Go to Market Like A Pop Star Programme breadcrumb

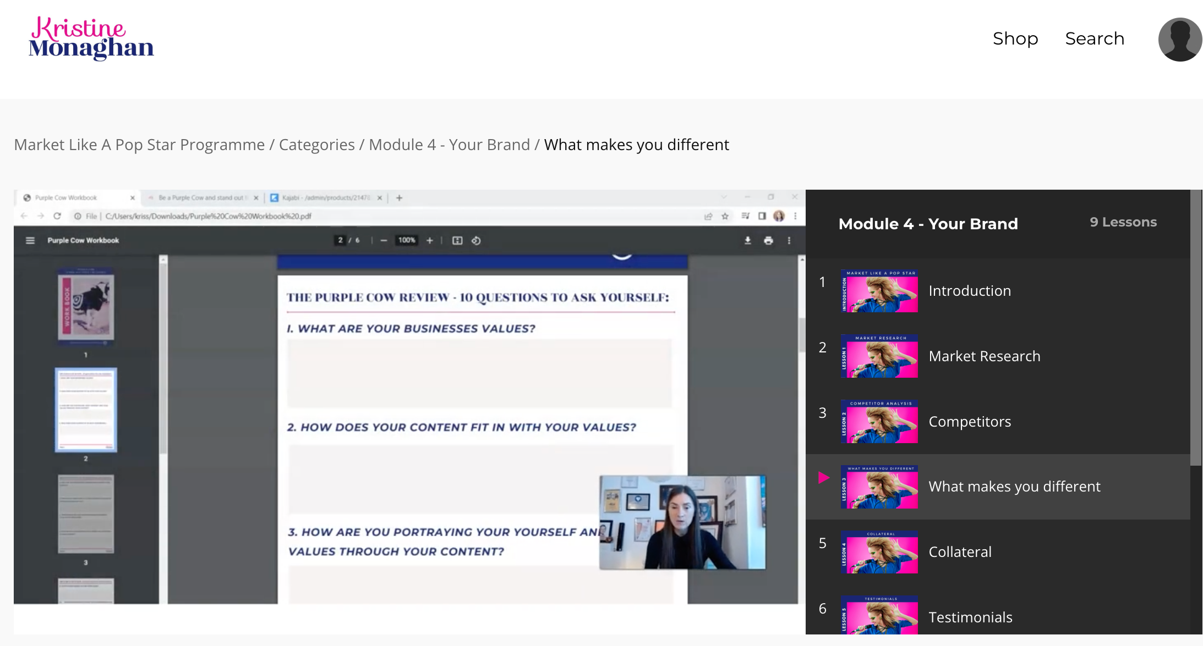[x=139, y=145]
